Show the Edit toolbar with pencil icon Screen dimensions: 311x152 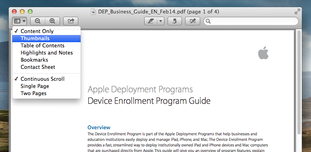click(193, 21)
